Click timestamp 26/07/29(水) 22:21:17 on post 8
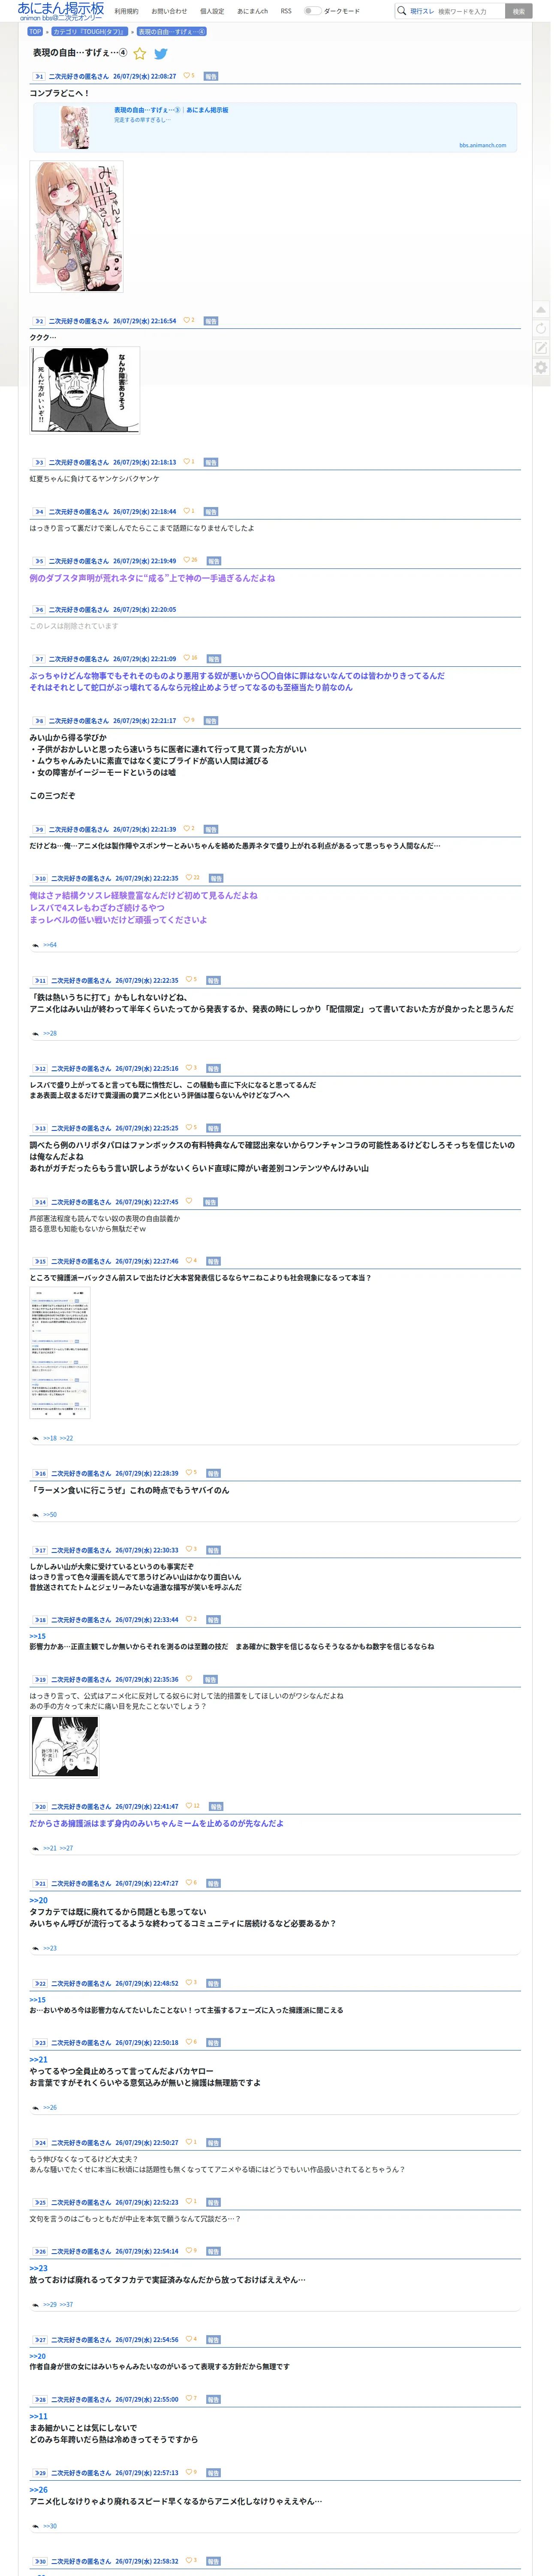The width and height of the screenshot is (554, 2576). [x=145, y=721]
